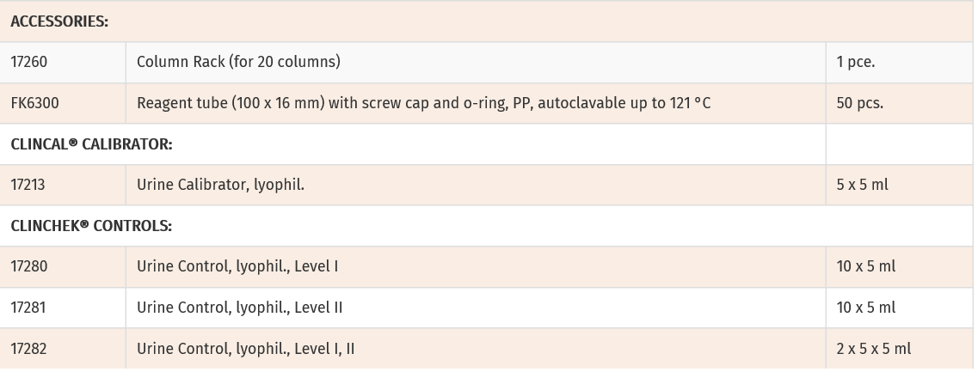Click the CLINCHEK® CONTROLS section header
The image size is (978, 372).
point(91,226)
